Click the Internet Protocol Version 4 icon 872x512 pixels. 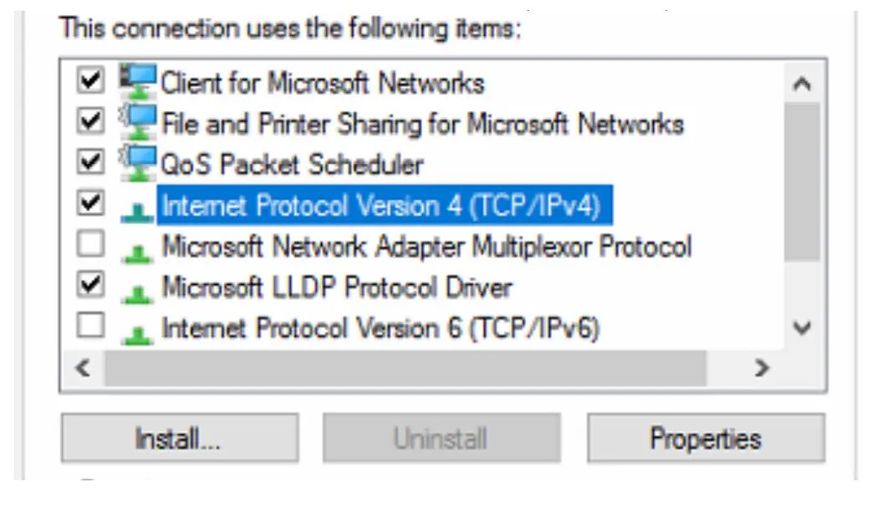tap(137, 210)
